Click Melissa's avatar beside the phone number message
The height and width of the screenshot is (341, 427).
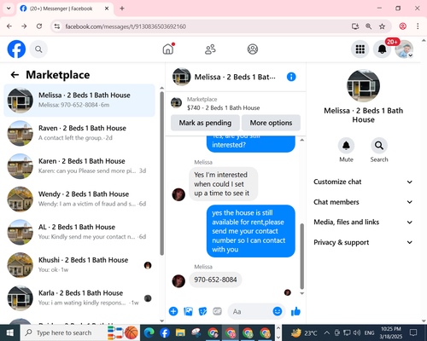point(178,281)
